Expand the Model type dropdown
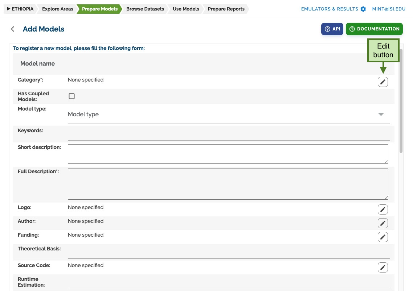This screenshot has height=291, width=413. tap(229, 115)
